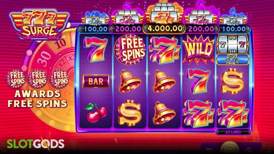Select the single 7 above the BAR symbol

(96, 50)
